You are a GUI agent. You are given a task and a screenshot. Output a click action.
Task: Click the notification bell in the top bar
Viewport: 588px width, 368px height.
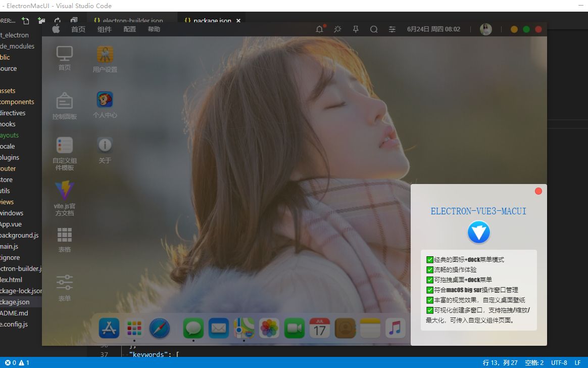point(319,29)
